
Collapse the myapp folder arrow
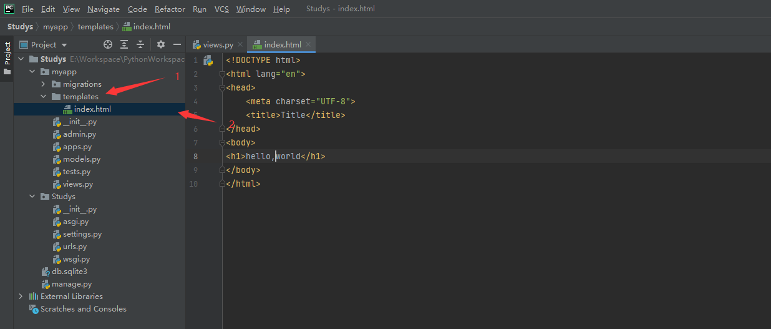coord(32,72)
